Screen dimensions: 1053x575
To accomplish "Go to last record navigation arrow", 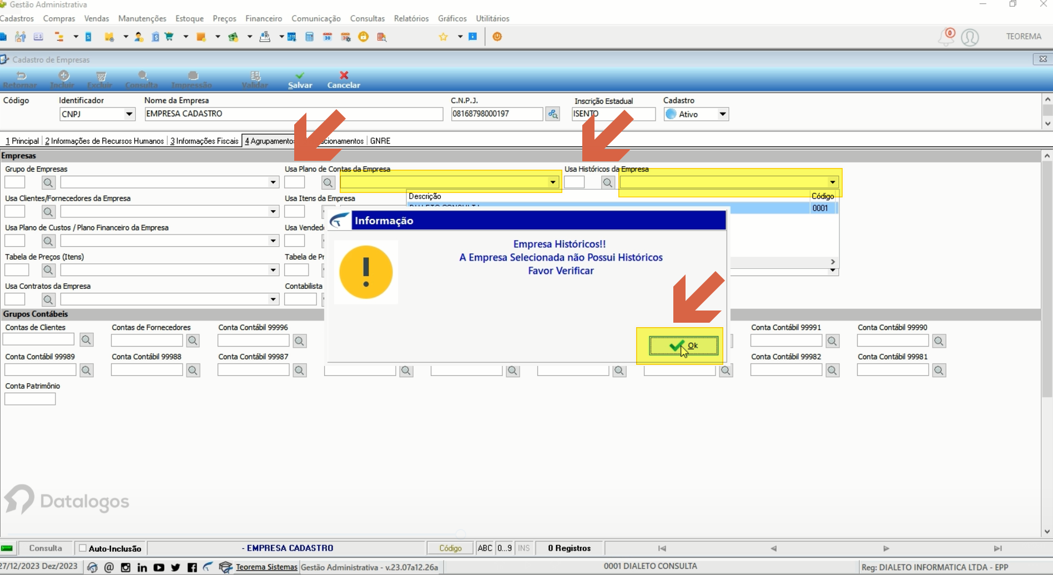I will [997, 548].
